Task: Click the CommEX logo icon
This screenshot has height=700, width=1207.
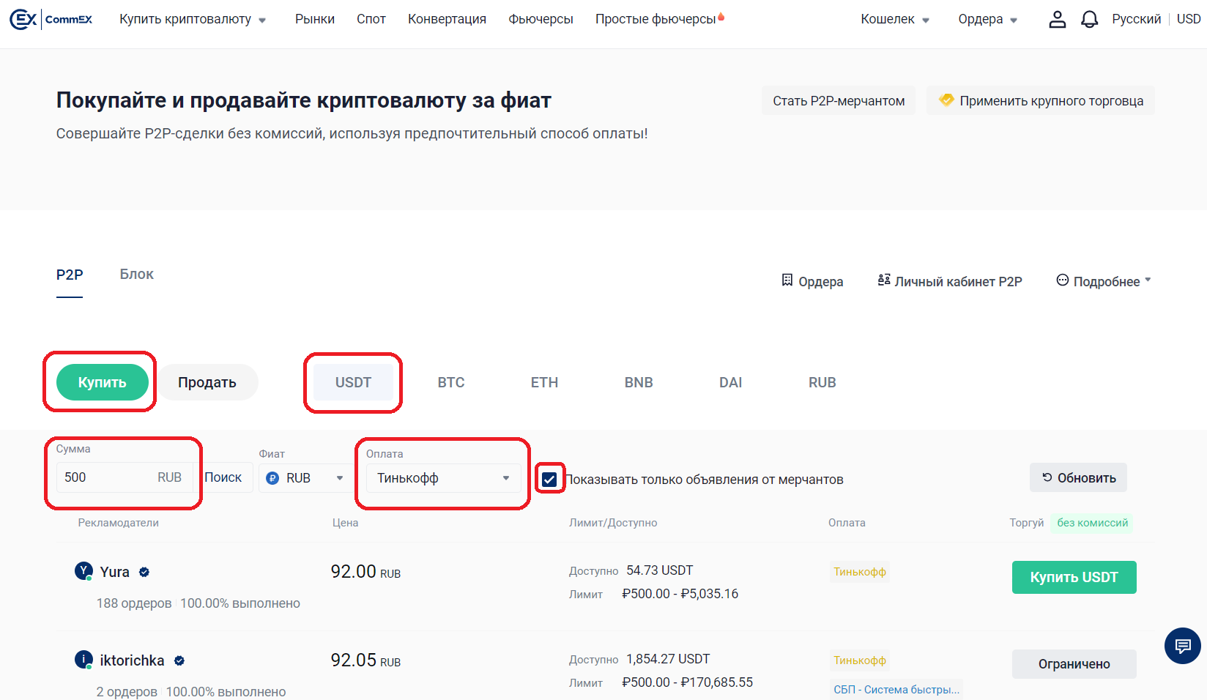Action: [x=23, y=19]
